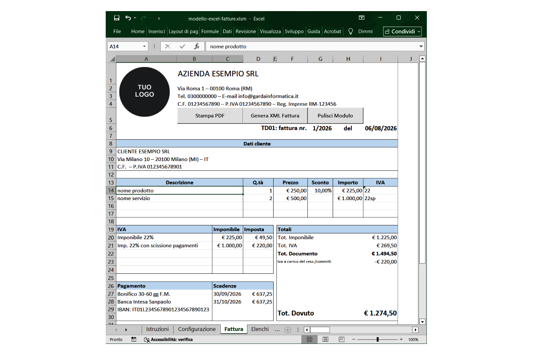
Task: Switch to the Configurazione sheet tab
Action: pyautogui.click(x=197, y=329)
